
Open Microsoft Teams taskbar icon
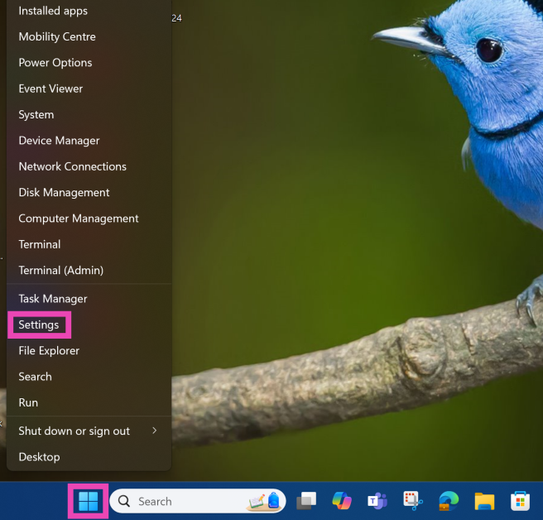[377, 501]
